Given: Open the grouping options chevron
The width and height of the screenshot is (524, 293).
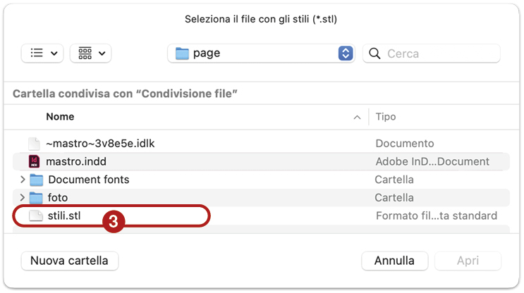Looking at the screenshot, I should [x=102, y=54].
